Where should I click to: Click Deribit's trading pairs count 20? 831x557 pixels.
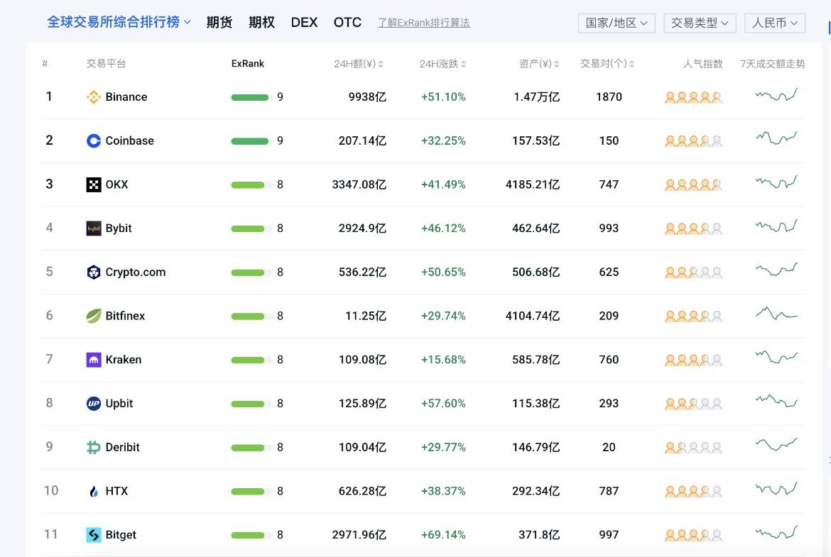tap(609, 448)
